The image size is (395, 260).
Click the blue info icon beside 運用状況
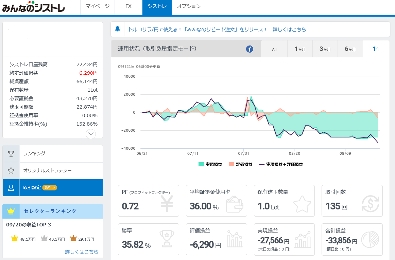(250, 49)
